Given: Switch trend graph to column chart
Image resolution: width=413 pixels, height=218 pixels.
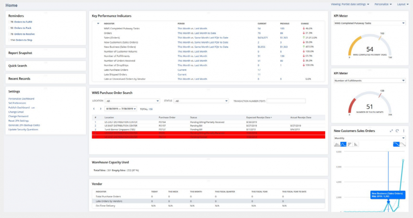Looking at the screenshot, I should click(356, 144).
